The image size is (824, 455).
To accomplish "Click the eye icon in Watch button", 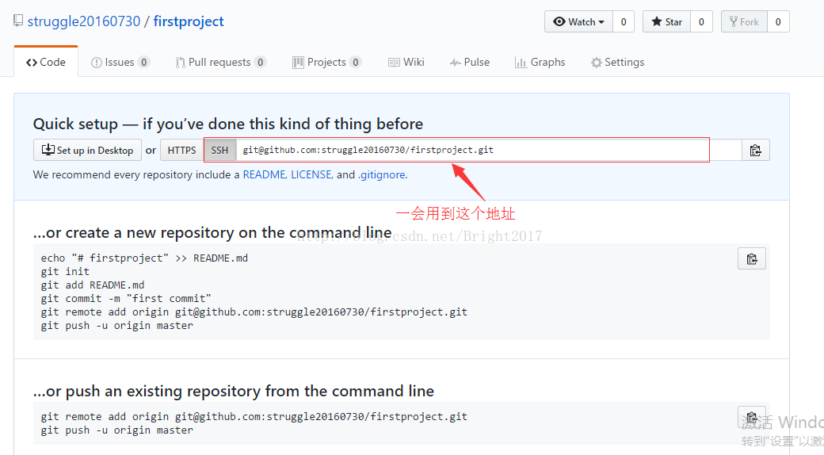I will (x=559, y=21).
